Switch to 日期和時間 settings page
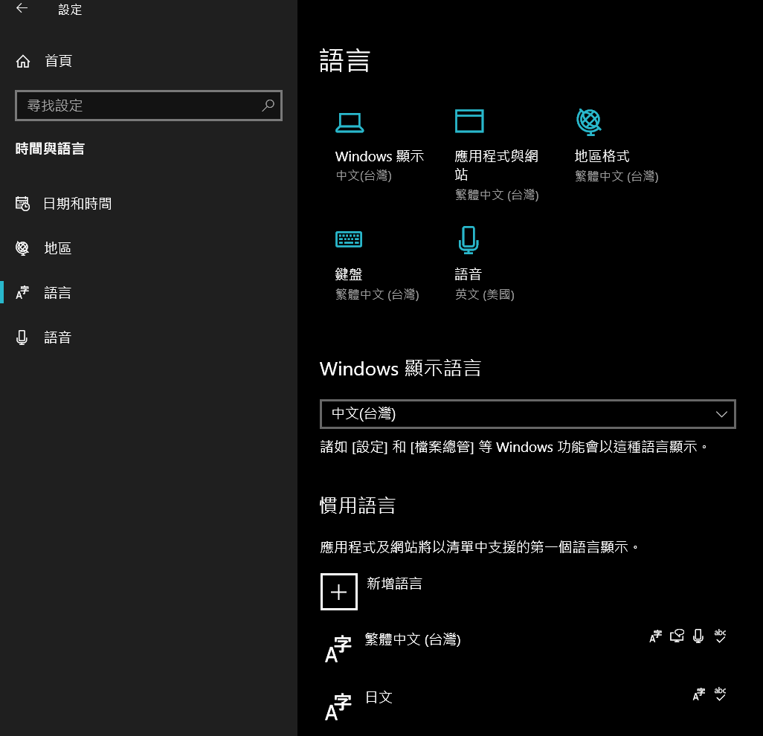 pyautogui.click(x=77, y=204)
